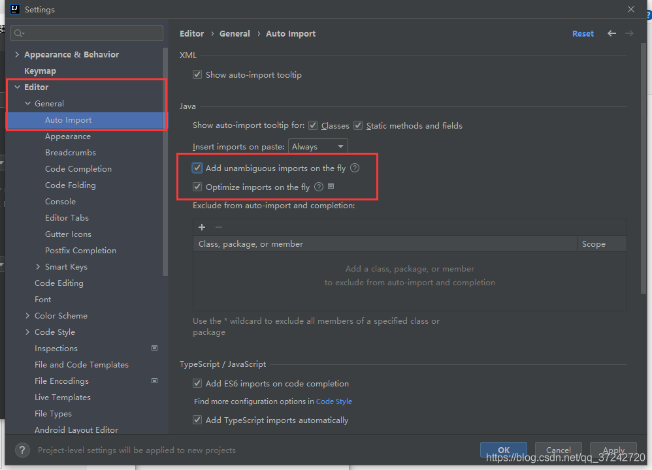The image size is (652, 470).
Task: Open Insert imports on paste dropdown
Action: (x=318, y=147)
